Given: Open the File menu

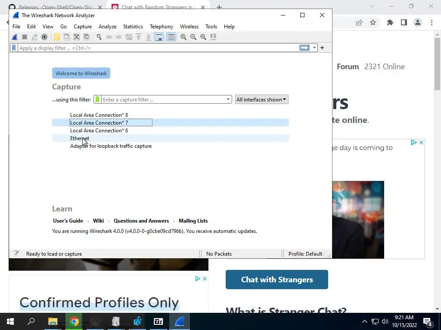Looking at the screenshot, I should click(x=16, y=26).
